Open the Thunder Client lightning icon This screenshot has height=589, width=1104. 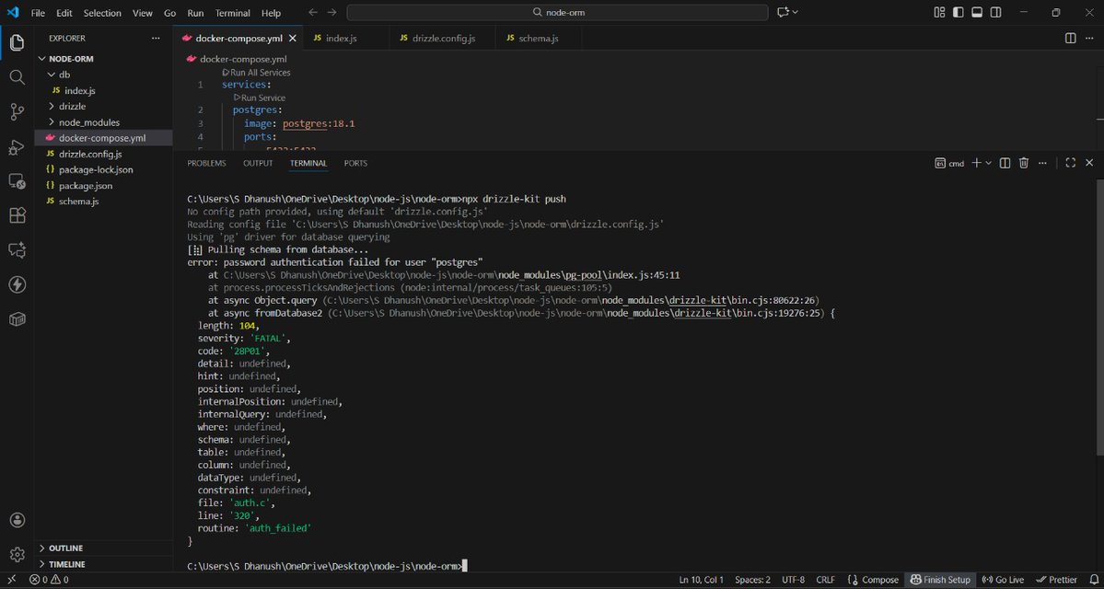tap(17, 284)
